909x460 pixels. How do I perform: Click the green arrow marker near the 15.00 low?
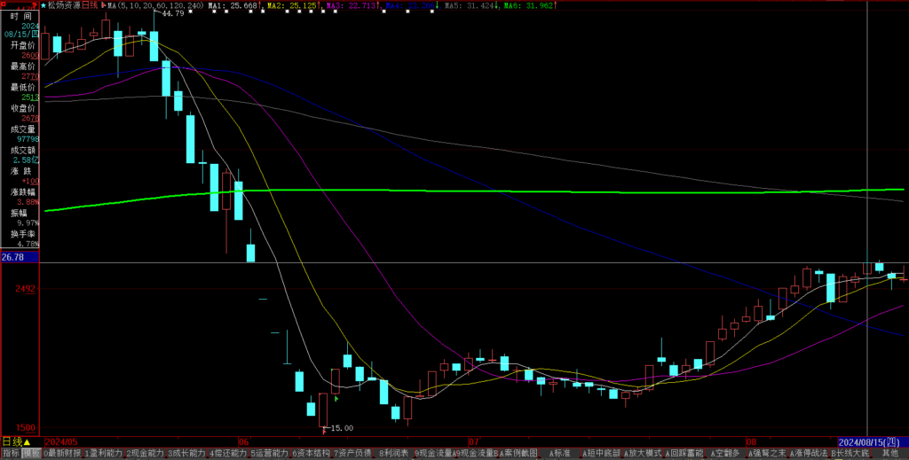336,400
